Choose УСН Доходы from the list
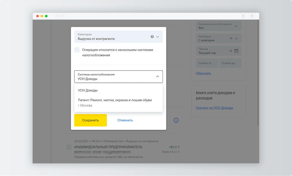This screenshot has width=292, height=176. pyautogui.click(x=88, y=90)
